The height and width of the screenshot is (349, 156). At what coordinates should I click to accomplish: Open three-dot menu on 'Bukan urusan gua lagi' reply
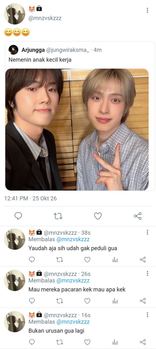147,315
